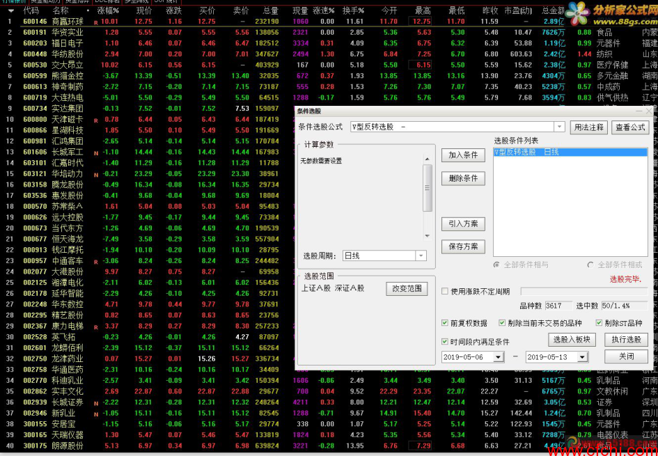Sort by the 代码 column header

(x=31, y=10)
